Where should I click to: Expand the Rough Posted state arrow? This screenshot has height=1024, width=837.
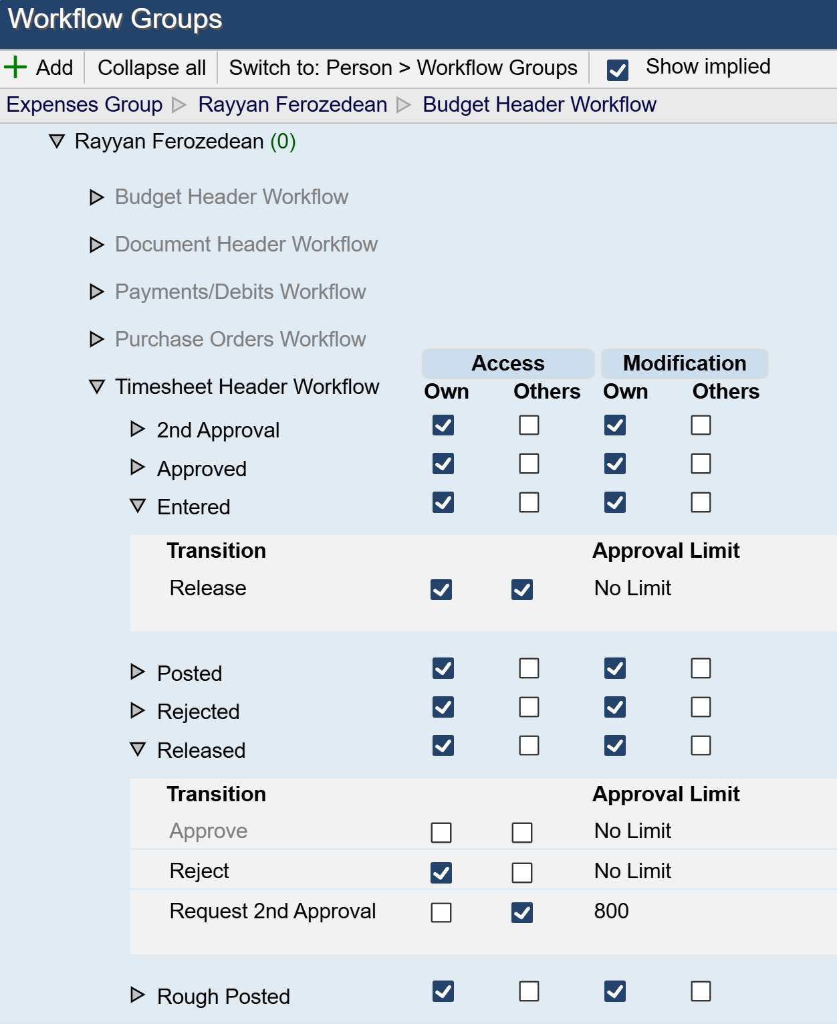pos(138,995)
